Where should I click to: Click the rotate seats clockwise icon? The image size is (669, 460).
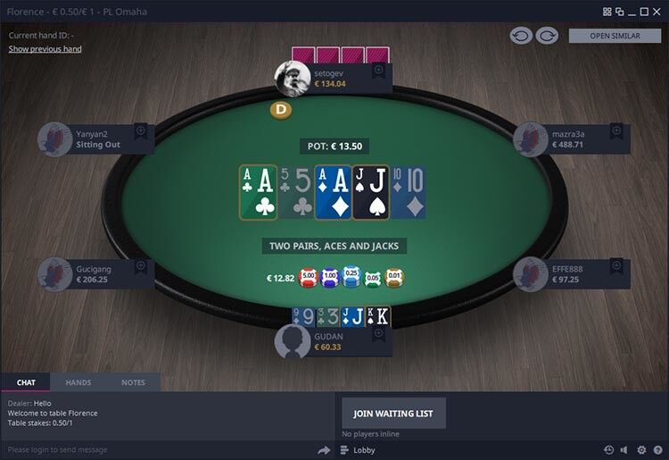(x=547, y=36)
